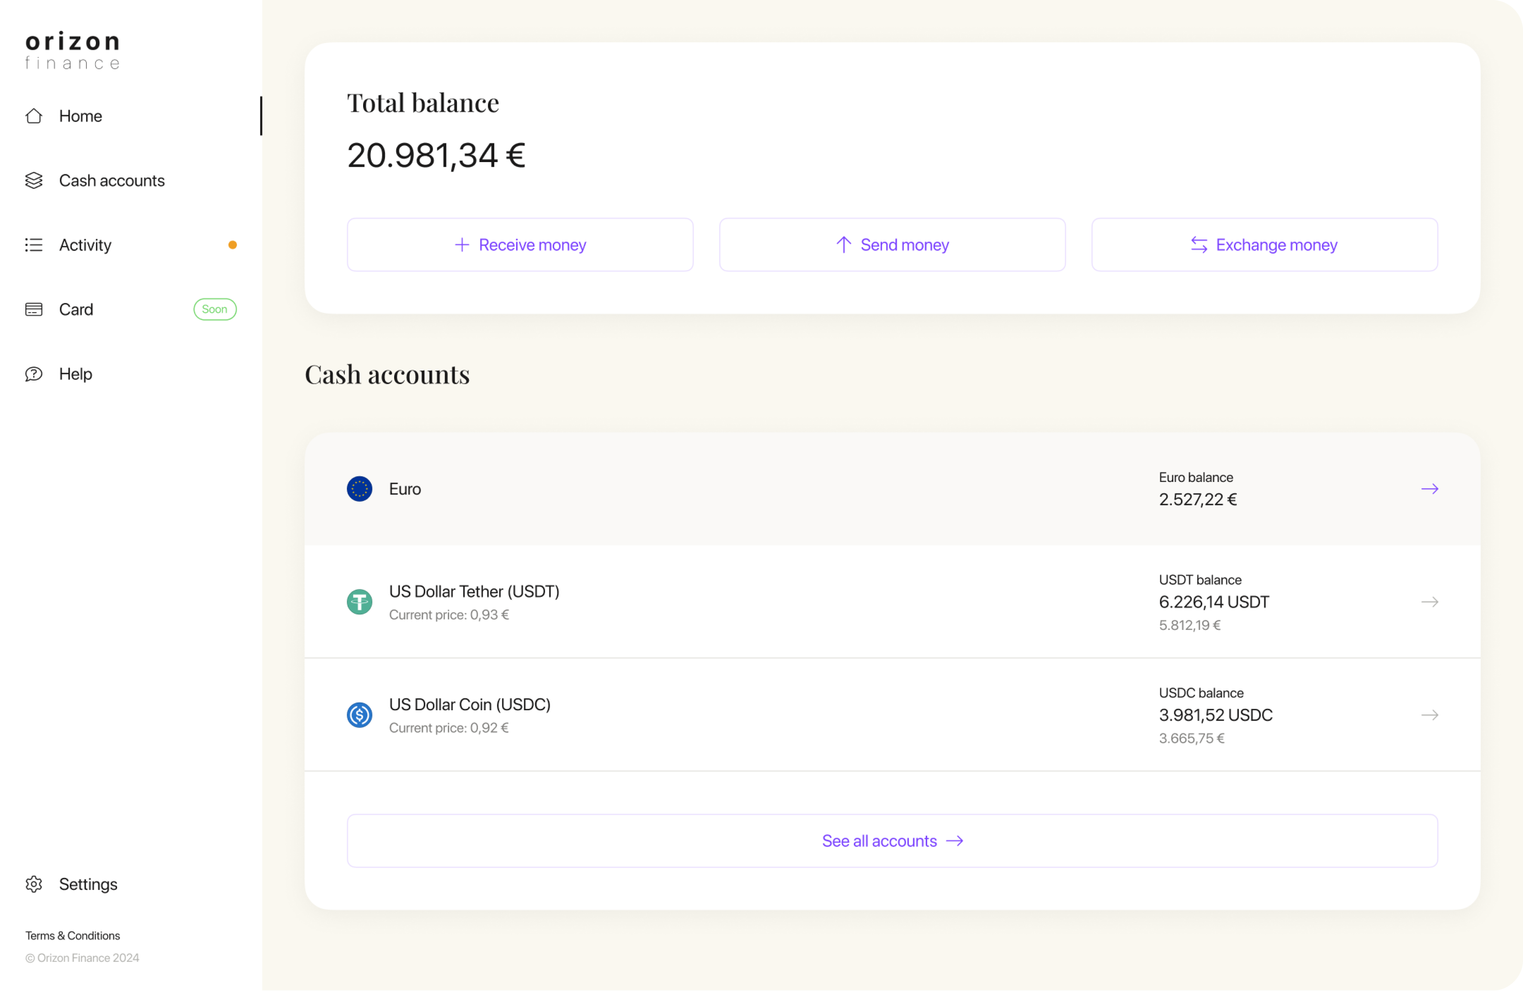This screenshot has width=1523, height=991.
Task: Click the USDT balance label
Action: (1200, 580)
